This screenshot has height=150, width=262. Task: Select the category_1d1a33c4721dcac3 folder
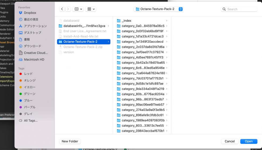pos(142,36)
